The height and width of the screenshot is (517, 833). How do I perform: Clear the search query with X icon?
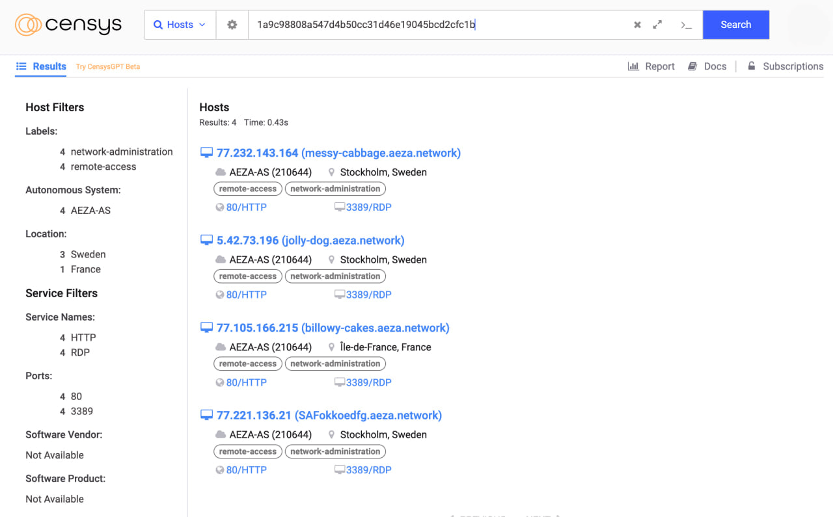[638, 25]
